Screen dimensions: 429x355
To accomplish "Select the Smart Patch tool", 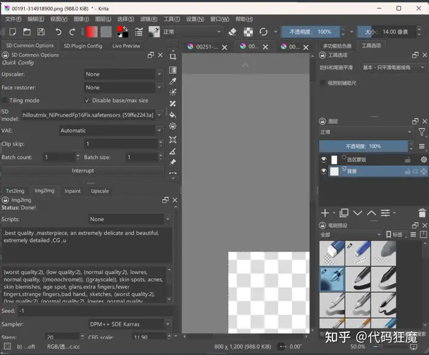I will click(x=173, y=104).
